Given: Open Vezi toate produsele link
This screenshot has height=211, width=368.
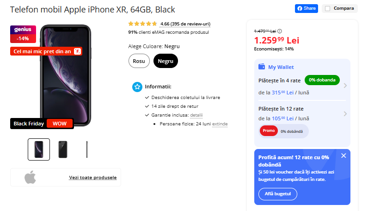Looking at the screenshot, I should pyautogui.click(x=92, y=178).
